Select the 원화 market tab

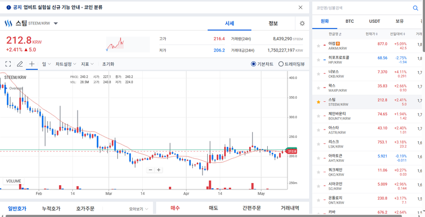tap(325, 21)
